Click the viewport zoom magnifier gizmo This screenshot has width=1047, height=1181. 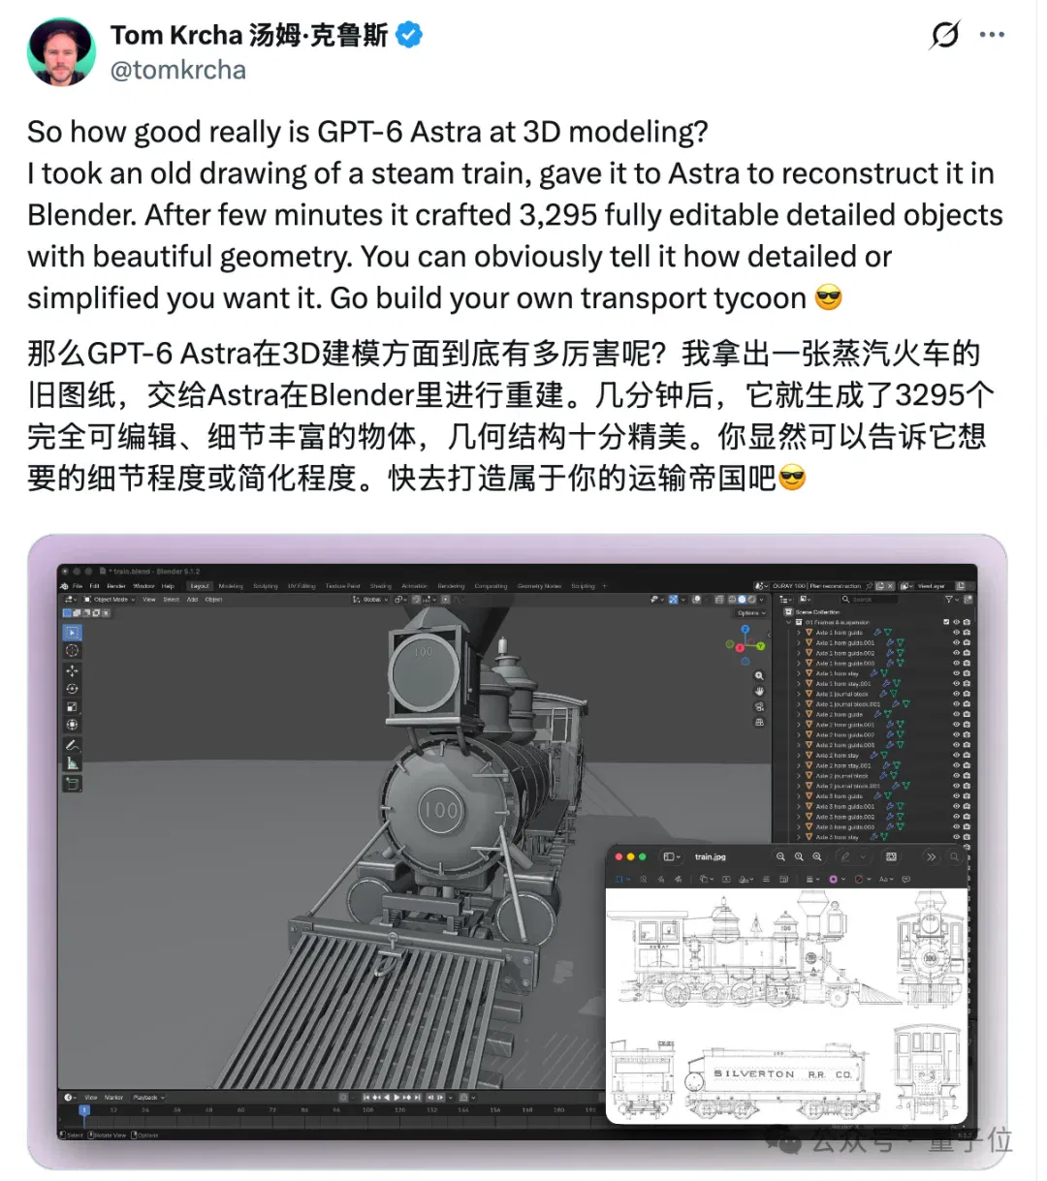[759, 676]
